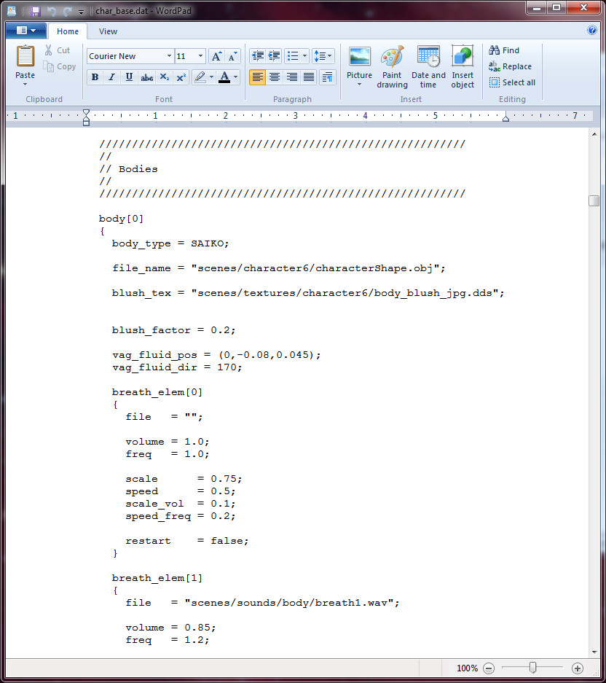
Task: Undo last action in quick access toolbar
Action: click(52, 11)
